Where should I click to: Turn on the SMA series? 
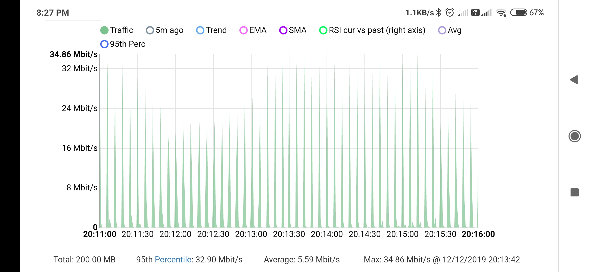click(x=293, y=30)
